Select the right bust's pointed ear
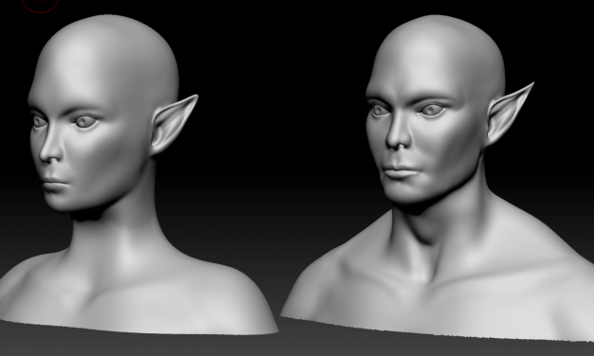 (509, 113)
